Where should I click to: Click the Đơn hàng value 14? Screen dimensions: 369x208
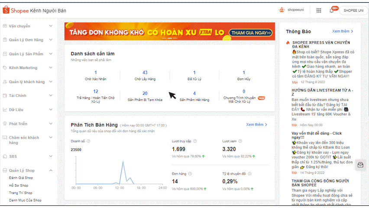click(x=175, y=182)
